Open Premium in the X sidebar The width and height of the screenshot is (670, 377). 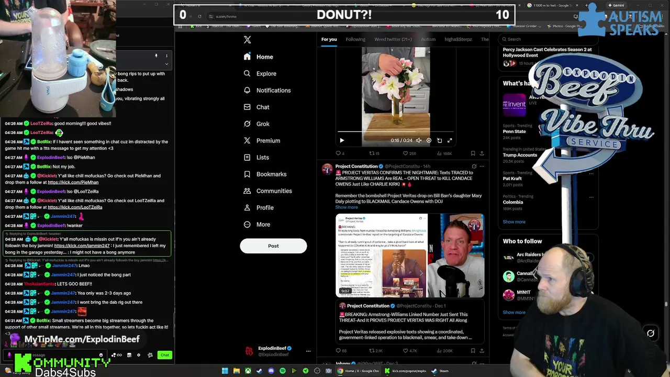click(x=262, y=140)
